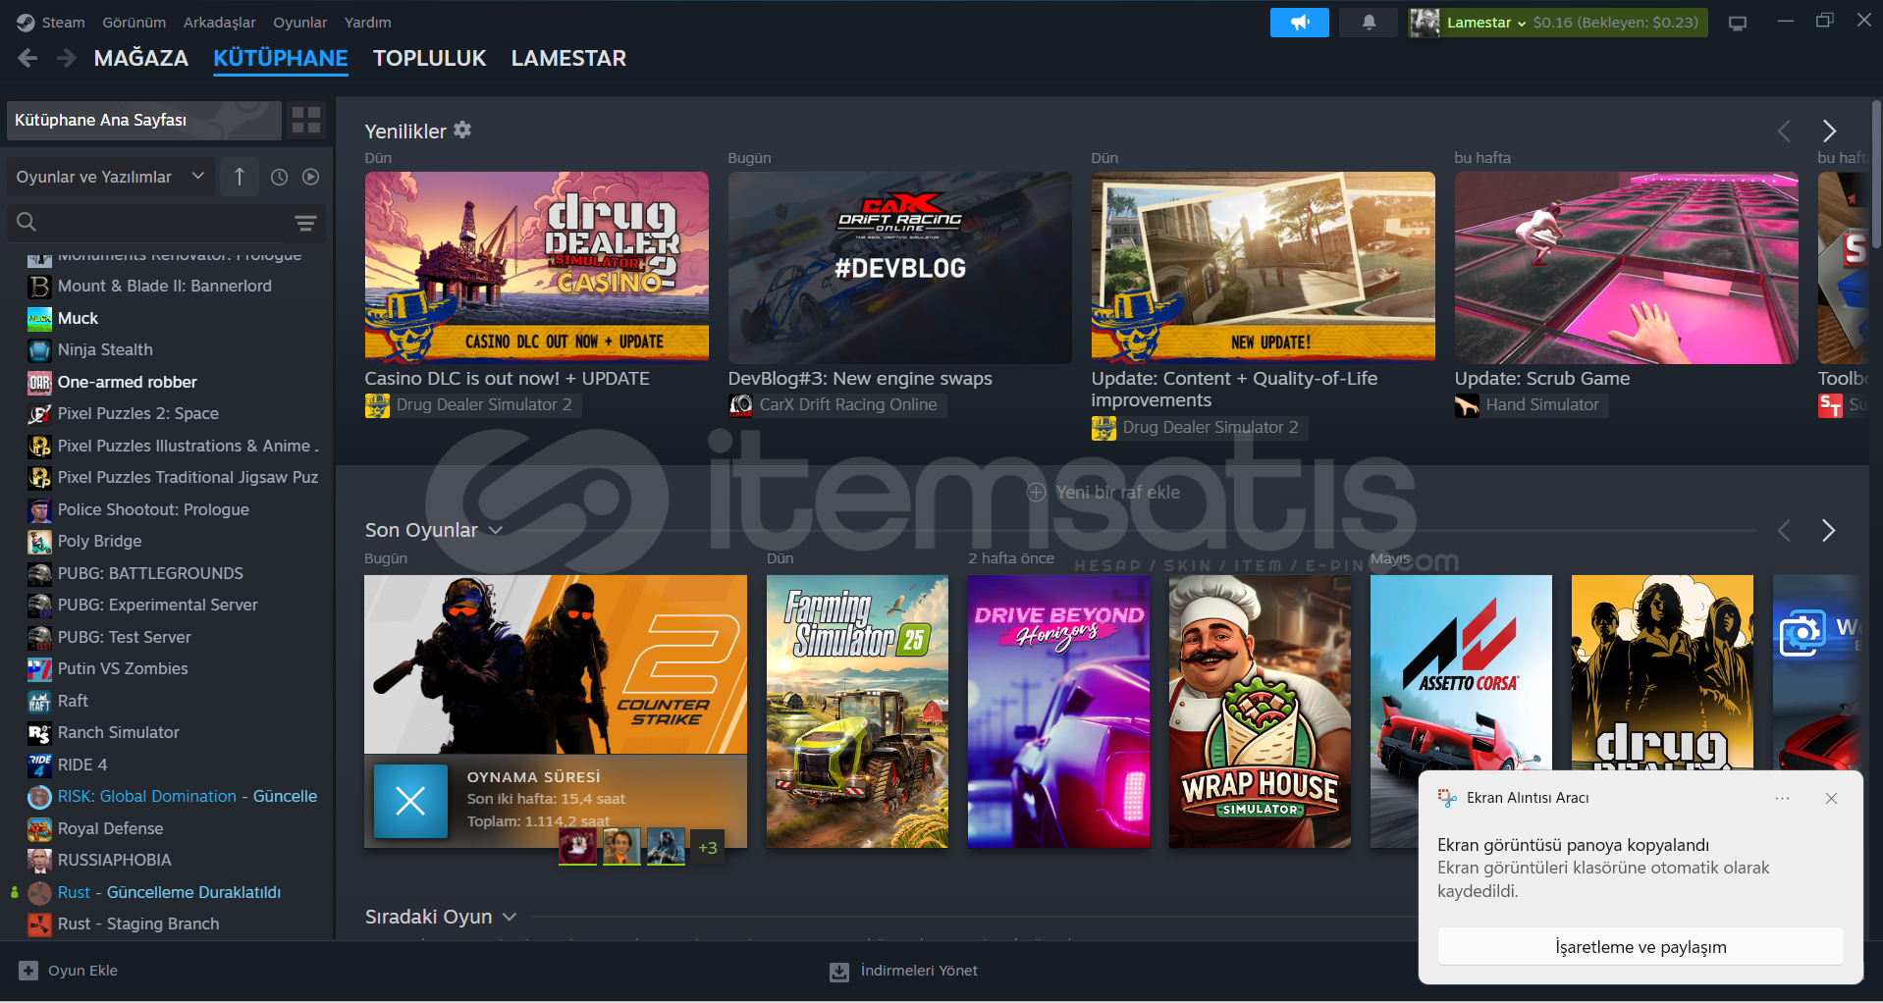Open Yenilikler settings gear
Viewport: 1883px width, 1003px height.
click(462, 130)
